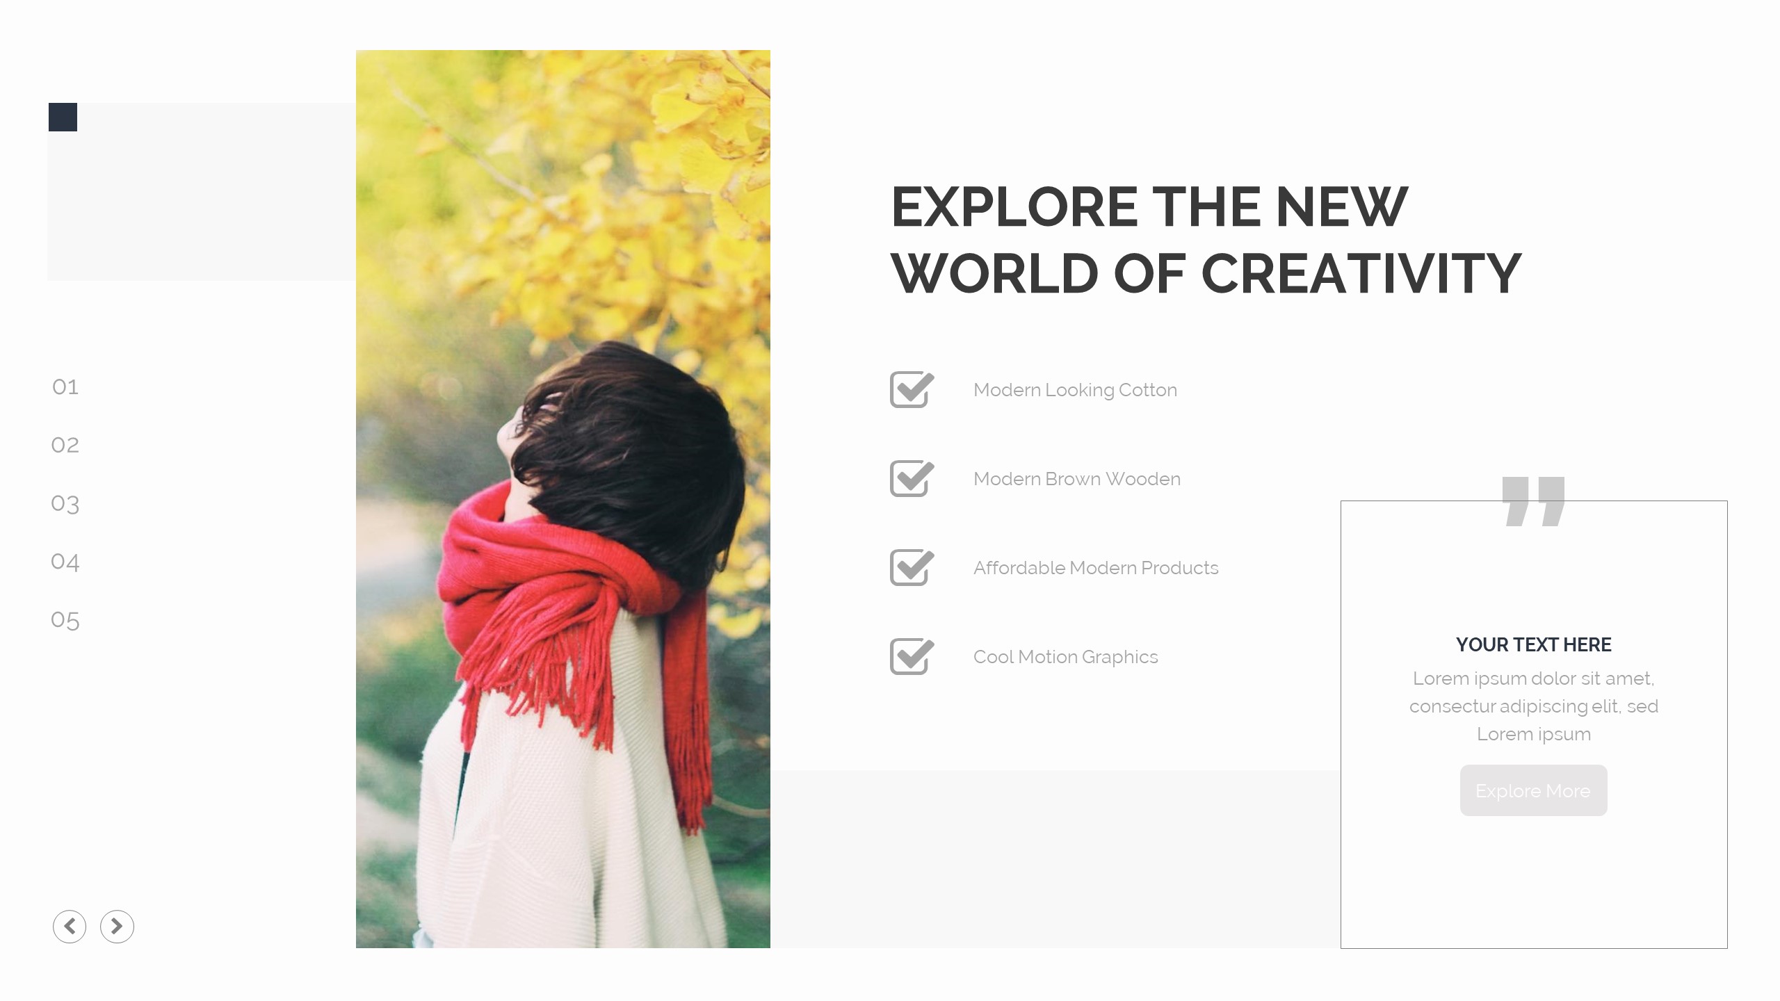Toggle the Affordable Modern Products checkbox
Viewport: 1780px width, 1001px height.
pyautogui.click(x=912, y=567)
